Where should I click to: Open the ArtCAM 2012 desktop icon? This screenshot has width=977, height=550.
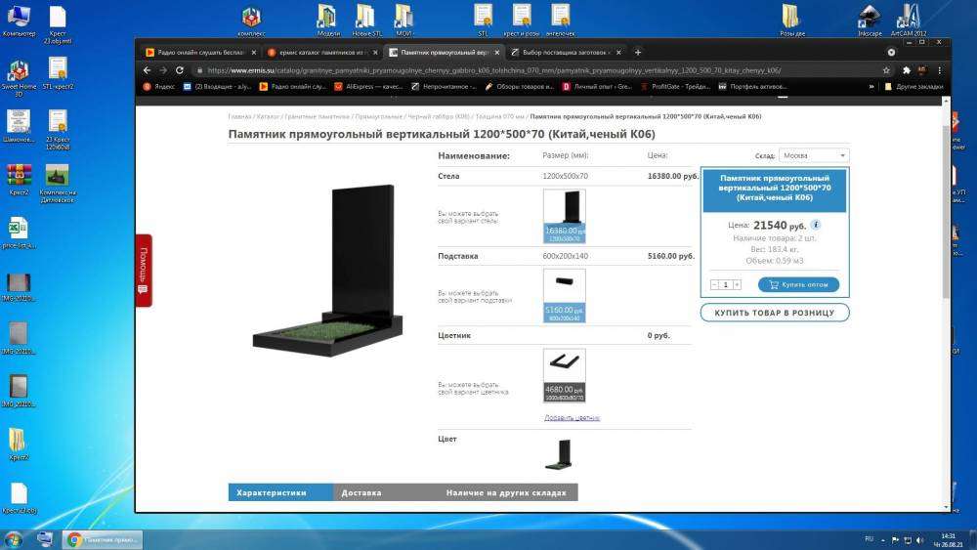[910, 18]
